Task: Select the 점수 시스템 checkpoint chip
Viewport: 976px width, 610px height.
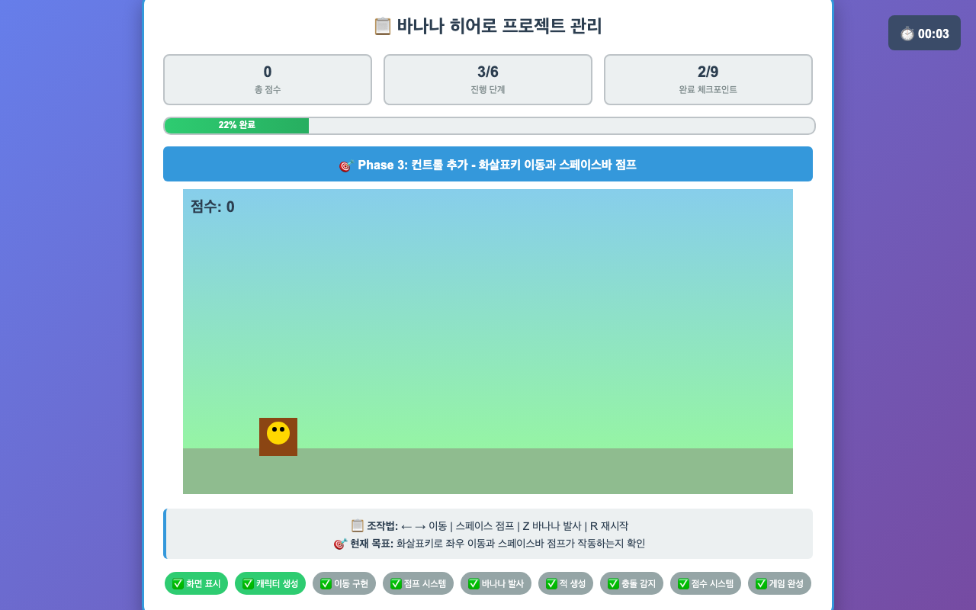Action: [x=705, y=583]
